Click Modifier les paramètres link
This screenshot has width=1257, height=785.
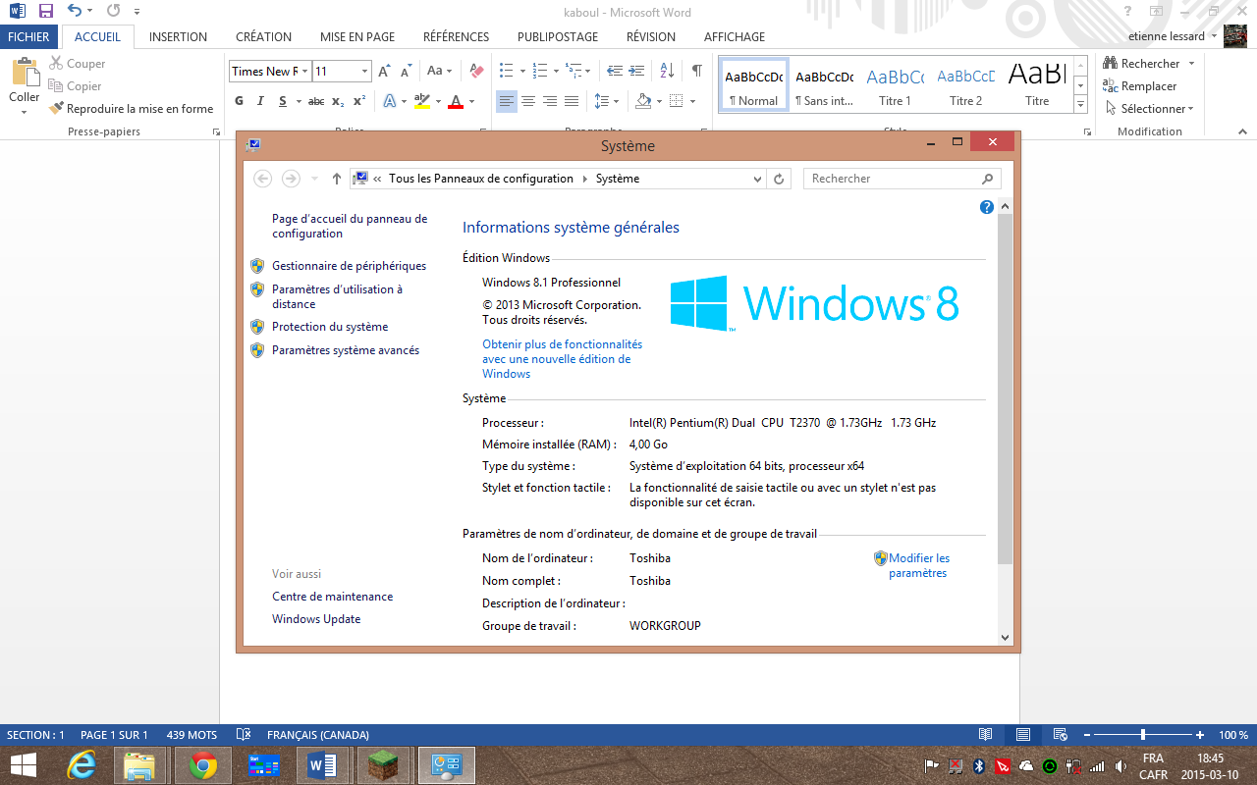coord(919,565)
